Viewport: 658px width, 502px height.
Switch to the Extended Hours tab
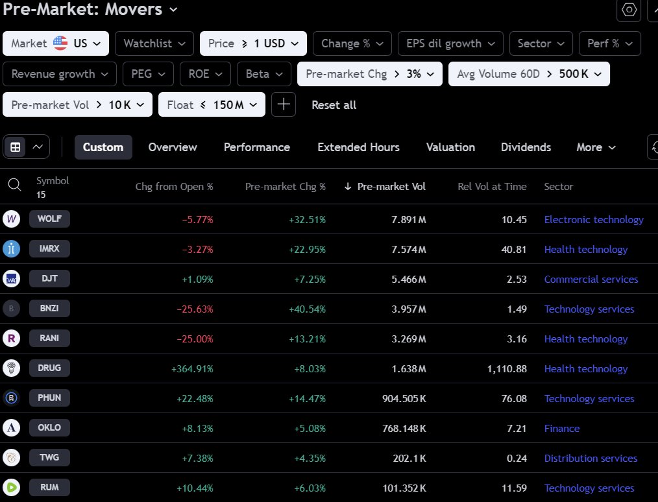[x=358, y=147]
